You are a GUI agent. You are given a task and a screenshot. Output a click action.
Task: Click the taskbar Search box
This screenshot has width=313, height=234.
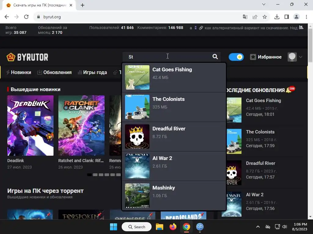pos(137,227)
